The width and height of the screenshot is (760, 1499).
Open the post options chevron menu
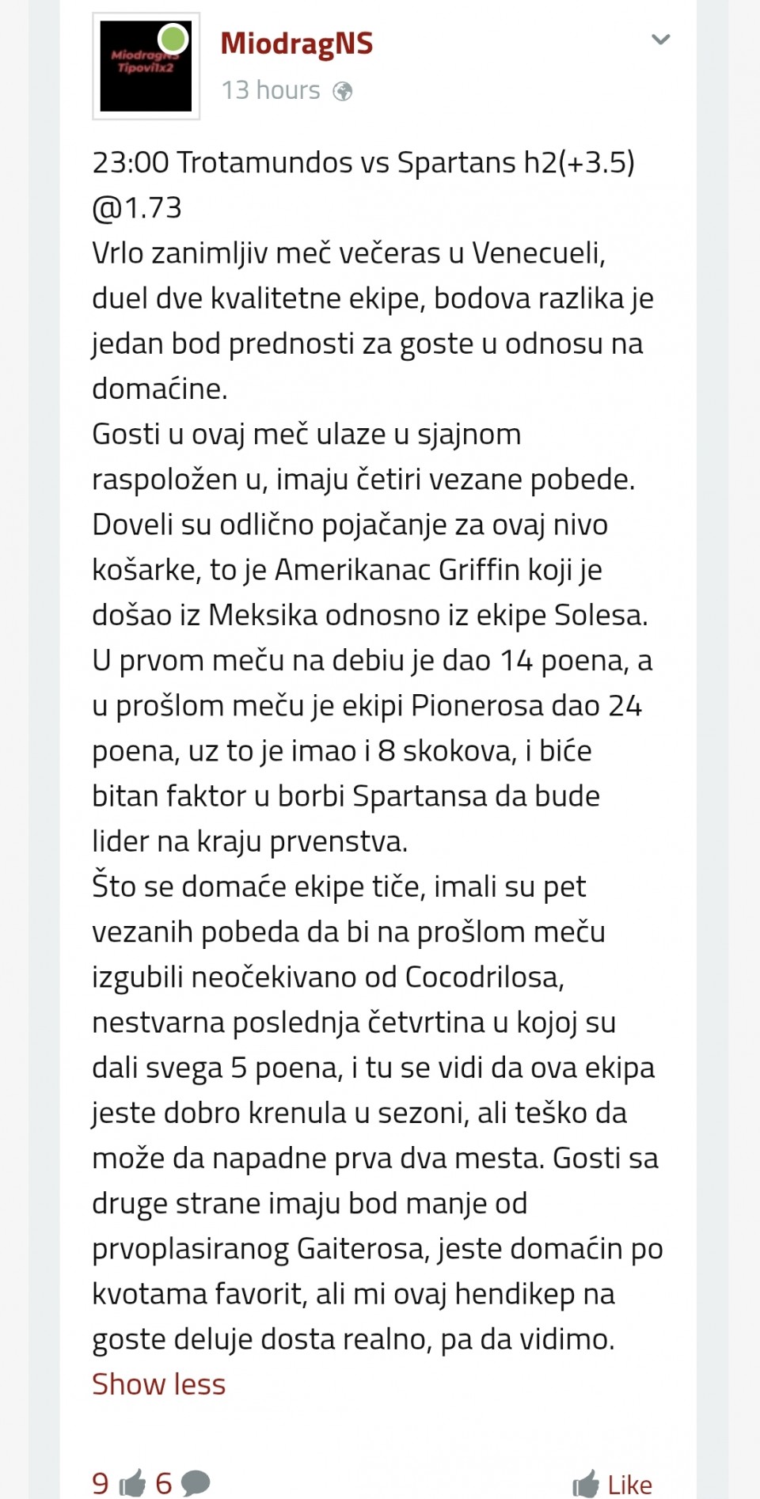660,40
